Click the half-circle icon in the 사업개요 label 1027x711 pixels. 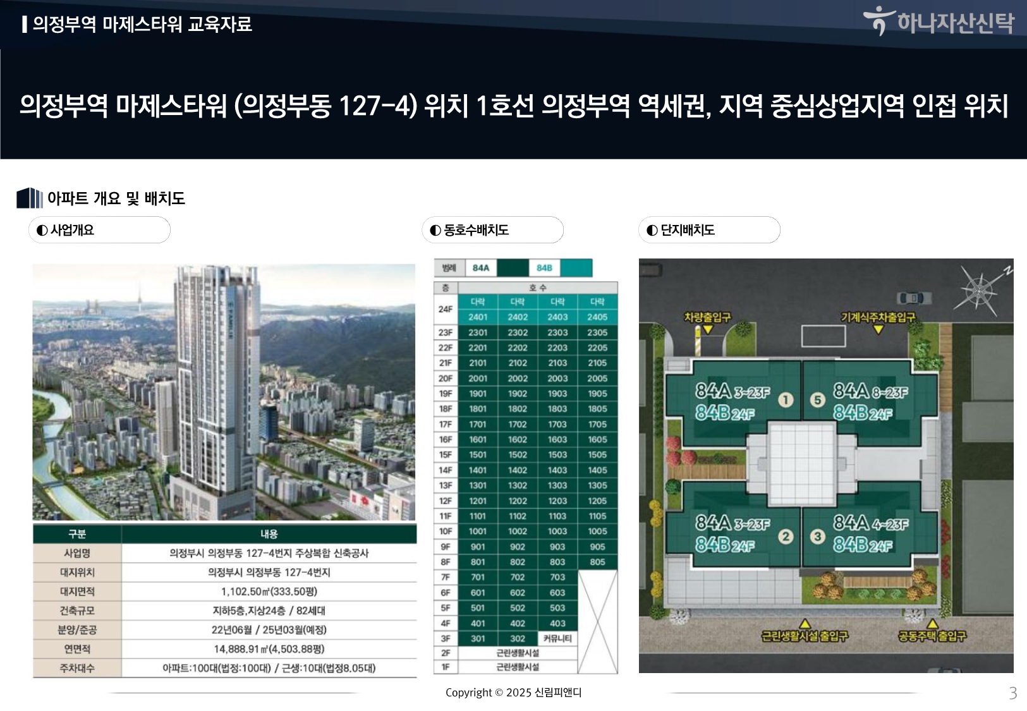coord(42,230)
